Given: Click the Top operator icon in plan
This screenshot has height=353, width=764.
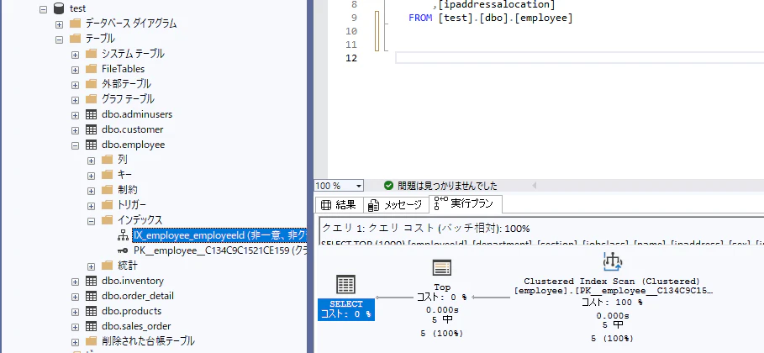Looking at the screenshot, I should coord(442,267).
